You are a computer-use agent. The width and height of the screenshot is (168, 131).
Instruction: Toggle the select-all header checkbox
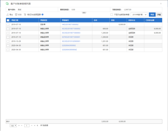pos(8,20)
